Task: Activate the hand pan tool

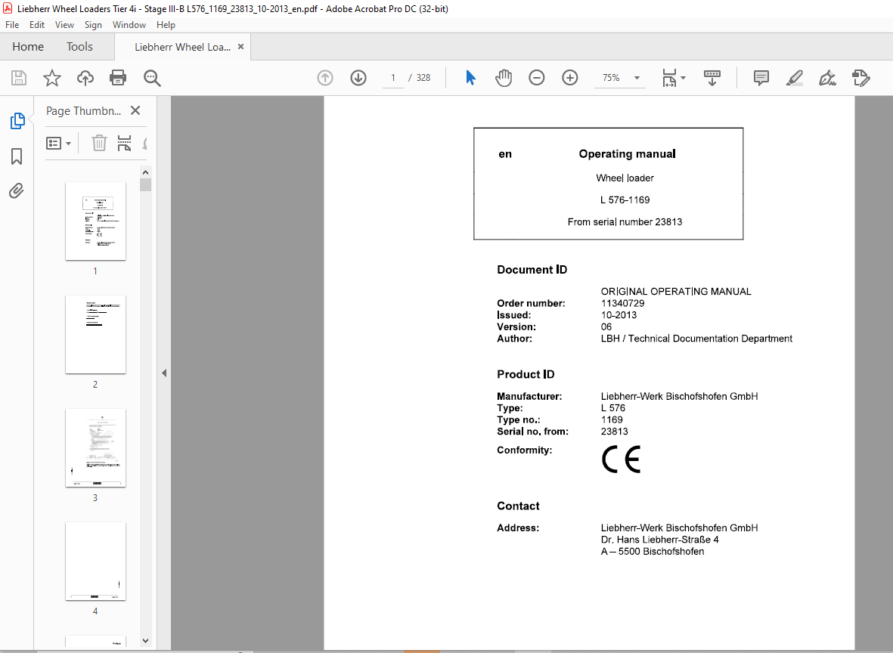Action: click(504, 77)
